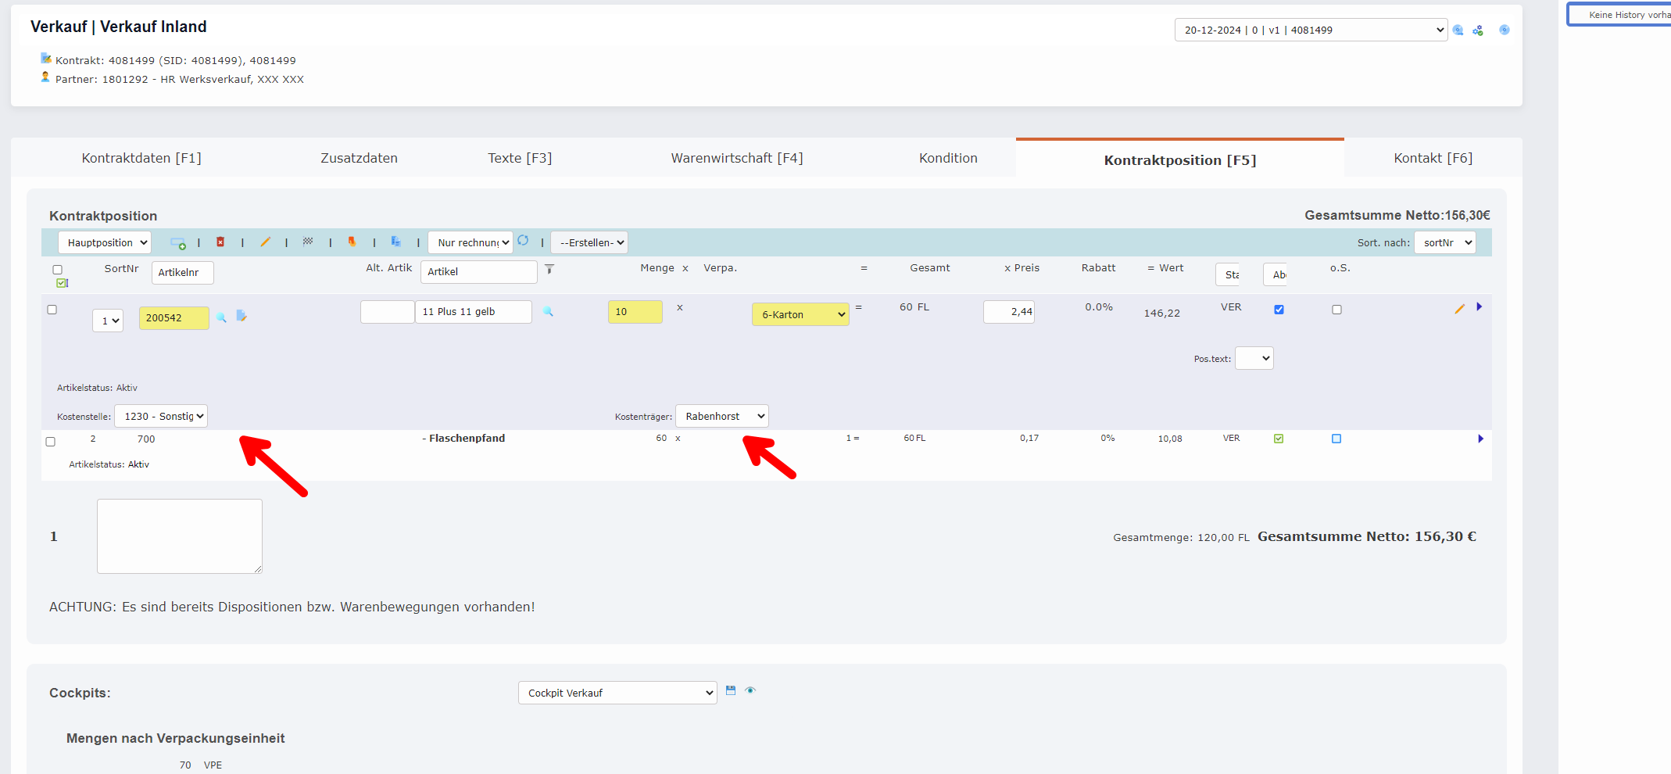Open the --Erstellen-- create dropdown
Screen dimensions: 1671x774
(x=589, y=243)
